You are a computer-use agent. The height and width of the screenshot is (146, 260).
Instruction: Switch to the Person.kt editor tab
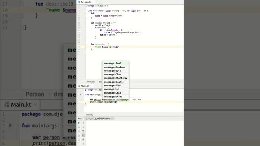[x=86, y=2]
